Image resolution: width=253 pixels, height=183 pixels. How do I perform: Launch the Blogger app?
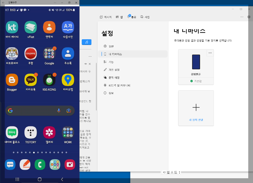[12, 80]
